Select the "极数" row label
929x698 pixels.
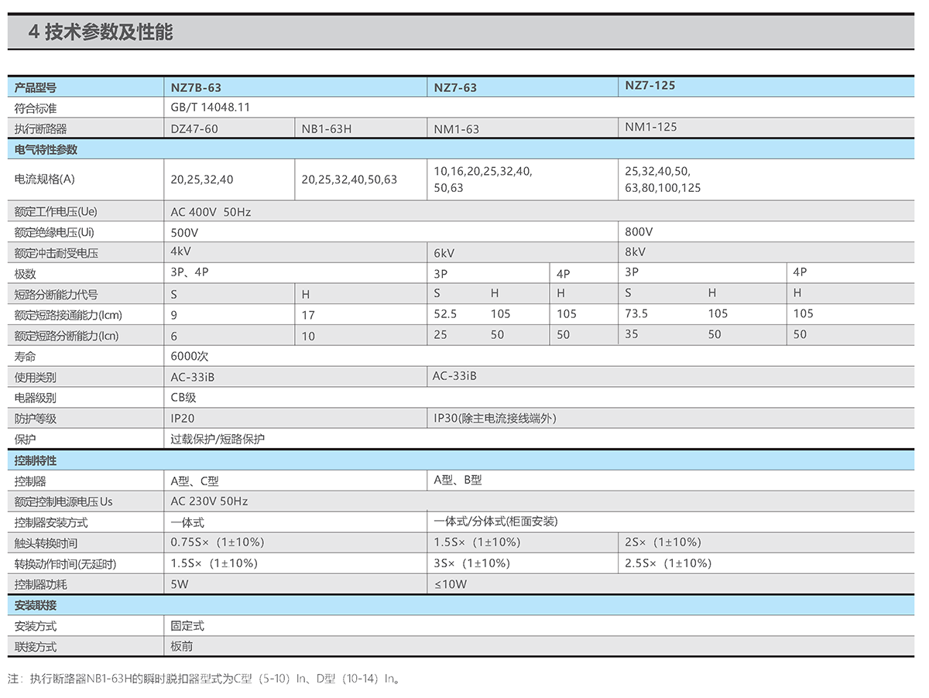26,274
